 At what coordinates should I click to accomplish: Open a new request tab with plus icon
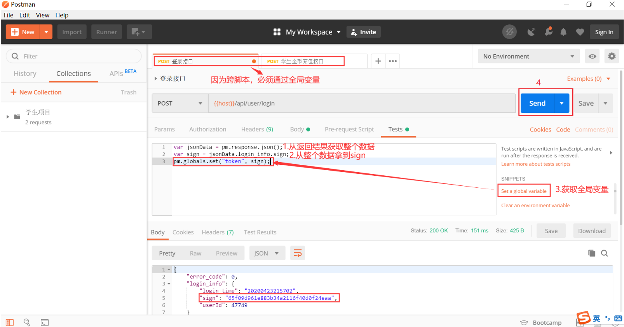click(x=378, y=61)
